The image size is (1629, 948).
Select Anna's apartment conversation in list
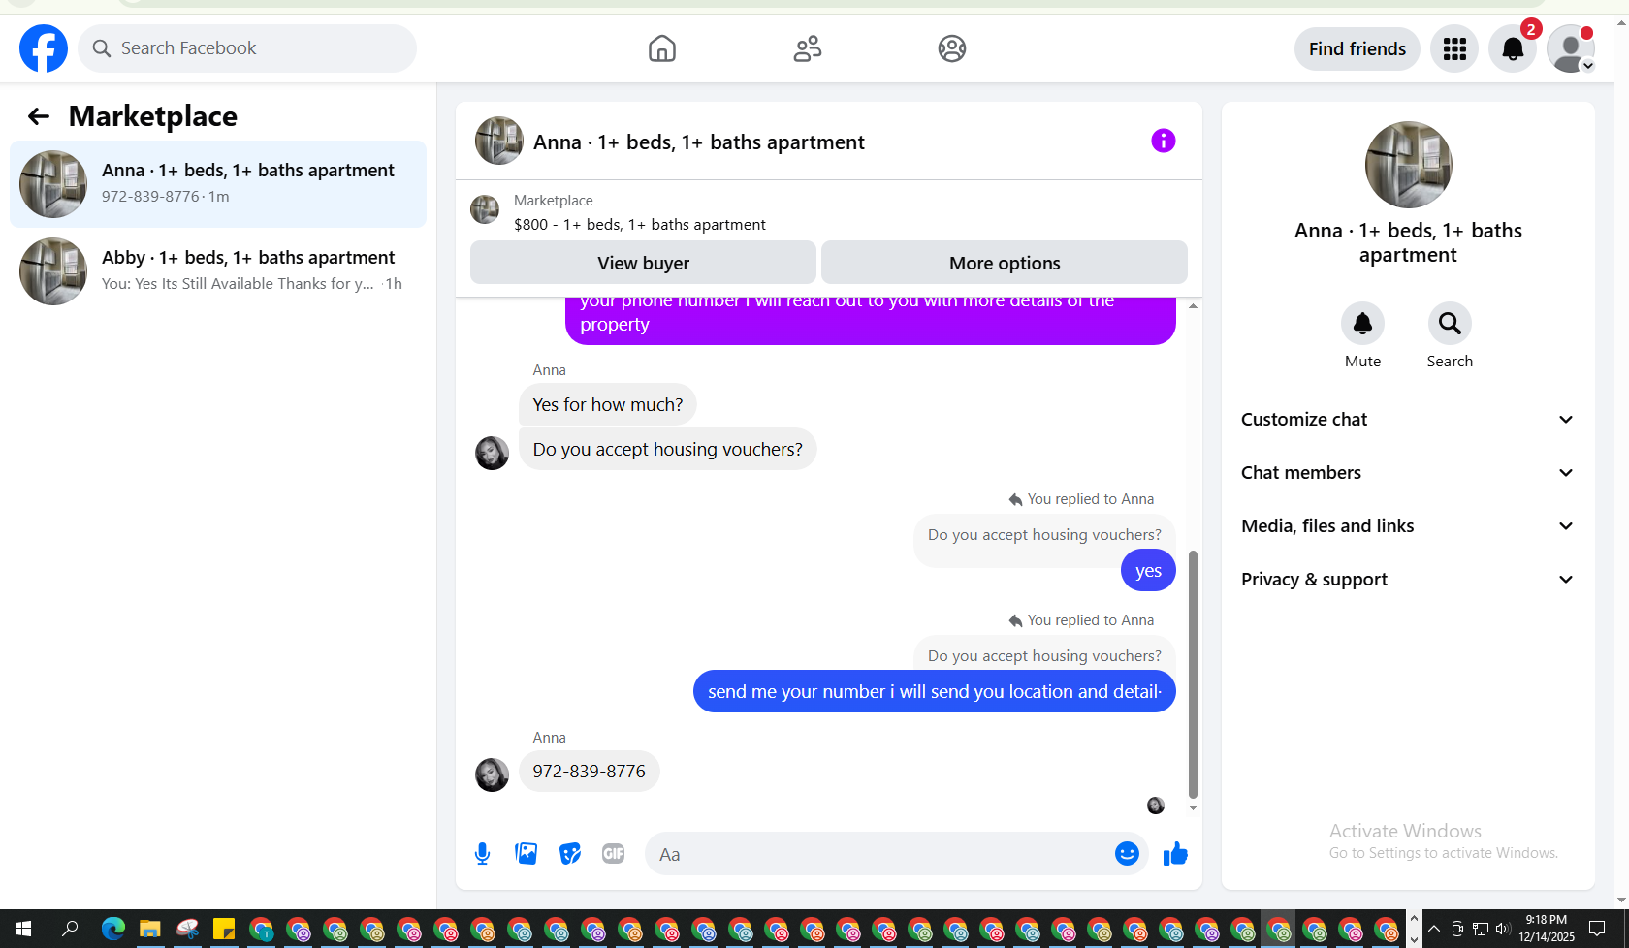(x=218, y=184)
